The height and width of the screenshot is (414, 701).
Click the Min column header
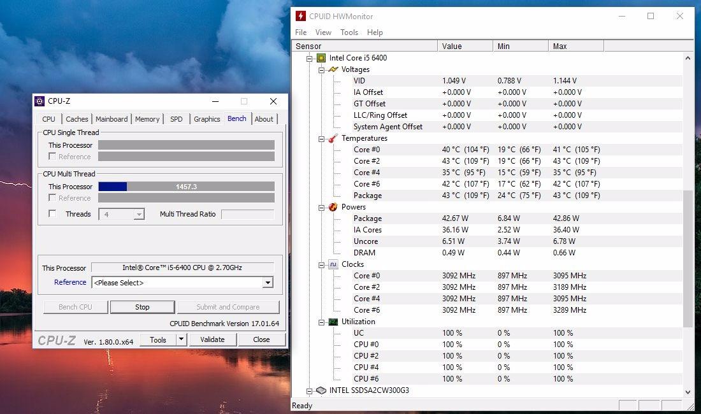[521, 46]
